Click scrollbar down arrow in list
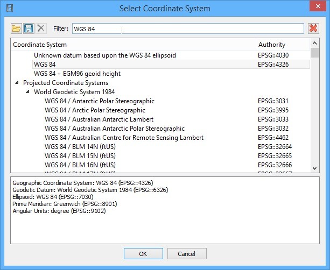Screen dimensions: 330x270 314,168
